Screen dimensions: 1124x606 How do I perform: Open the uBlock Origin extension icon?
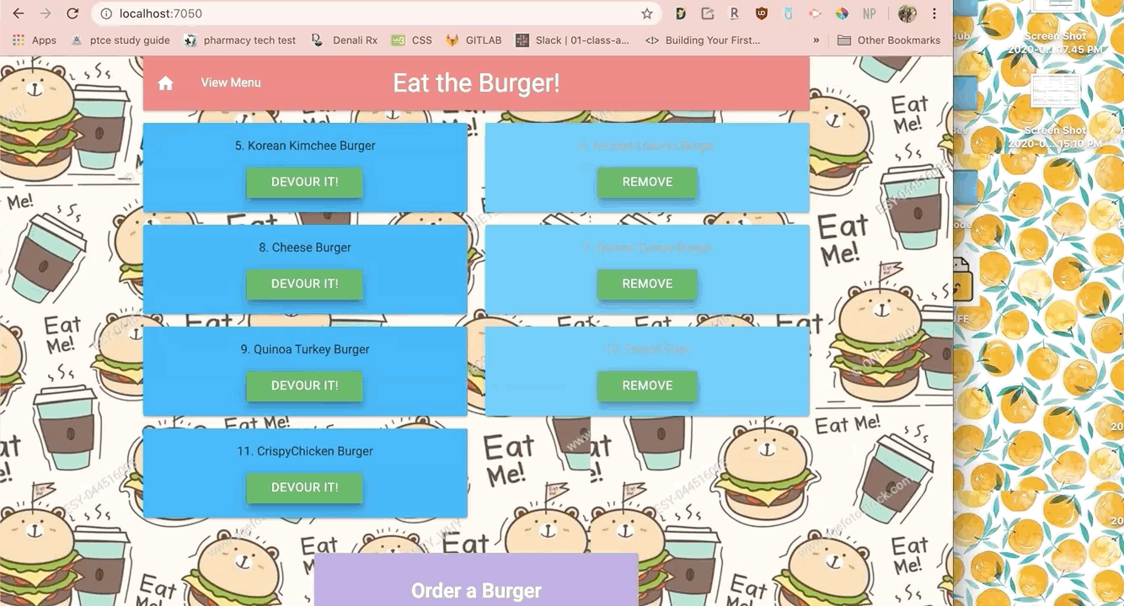762,13
